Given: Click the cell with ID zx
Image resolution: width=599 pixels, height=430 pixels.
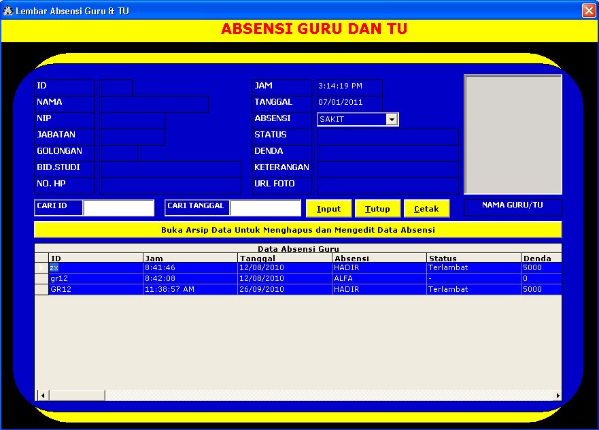Looking at the screenshot, I should coord(96,267).
